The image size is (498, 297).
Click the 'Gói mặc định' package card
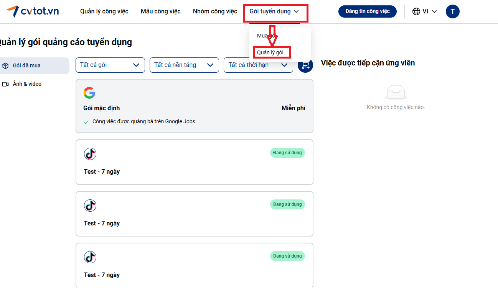[x=194, y=108]
